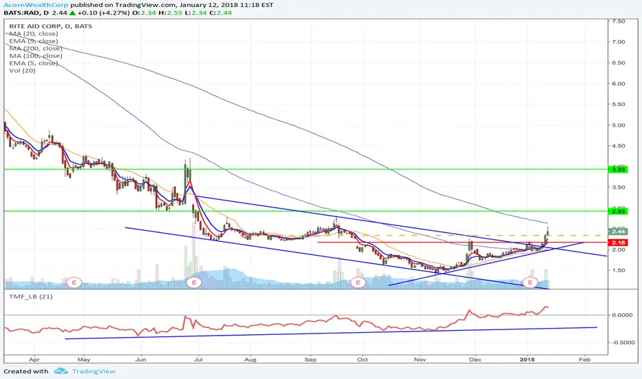Click the 1.50 price axis label
The image size is (642, 379).
coord(619,270)
